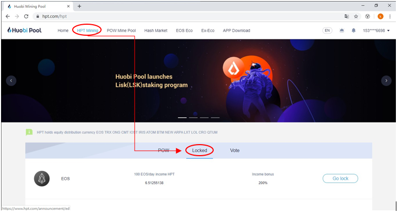Go to Home menu item
Screen dimensions: 398x213
click(63, 31)
